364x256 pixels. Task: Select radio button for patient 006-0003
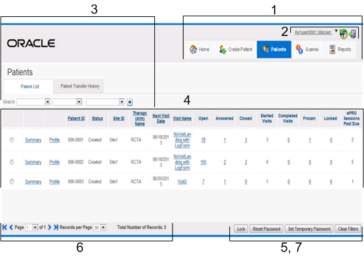click(x=12, y=182)
